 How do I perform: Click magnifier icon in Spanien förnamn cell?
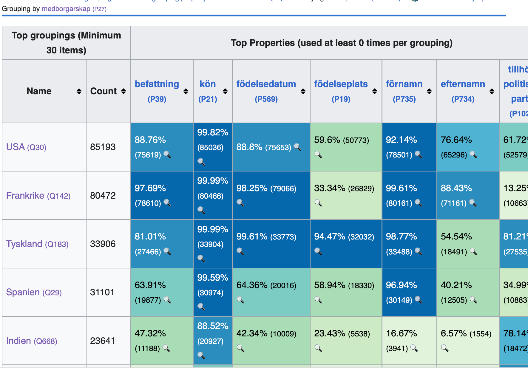tap(419, 299)
